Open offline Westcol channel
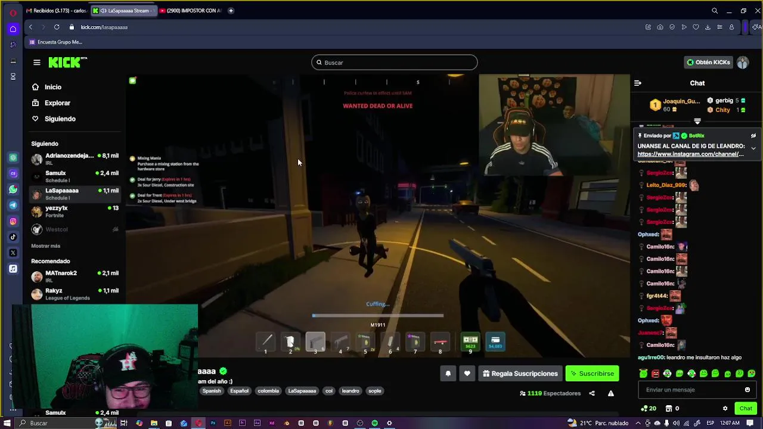The width and height of the screenshot is (763, 429). pos(75,229)
